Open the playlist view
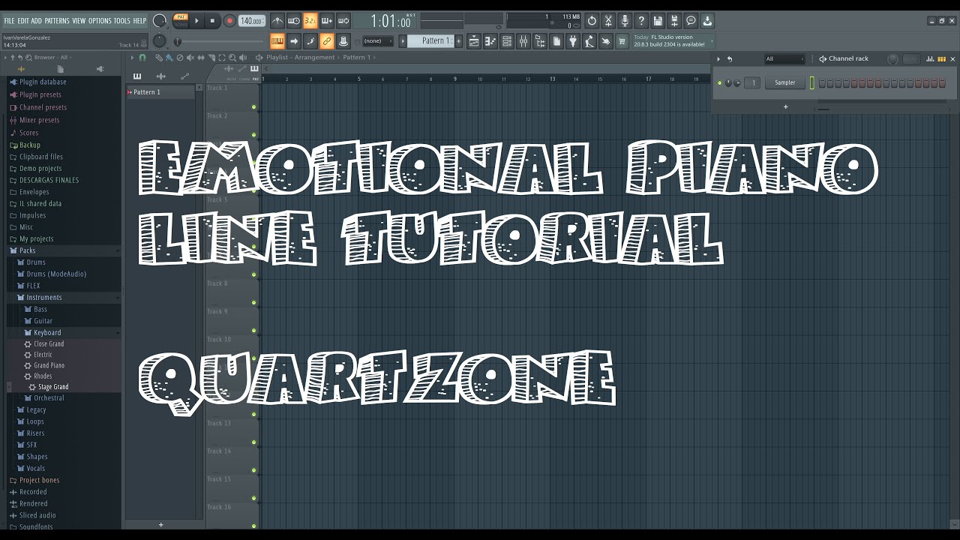960x540 pixels. pyautogui.click(x=474, y=41)
